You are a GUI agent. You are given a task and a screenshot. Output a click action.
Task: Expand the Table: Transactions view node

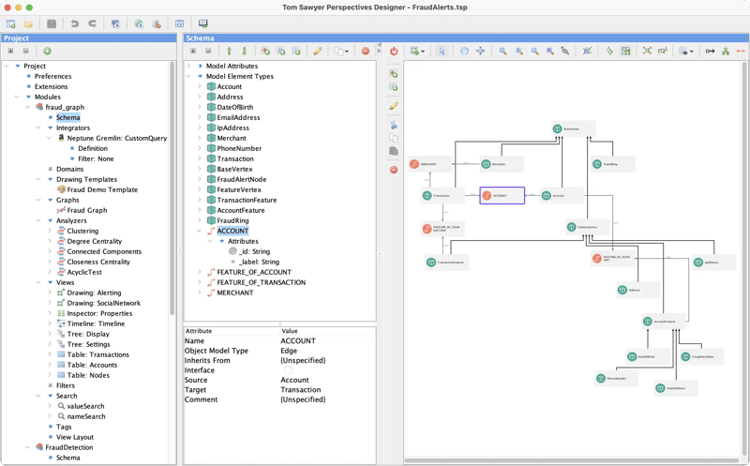(50, 354)
